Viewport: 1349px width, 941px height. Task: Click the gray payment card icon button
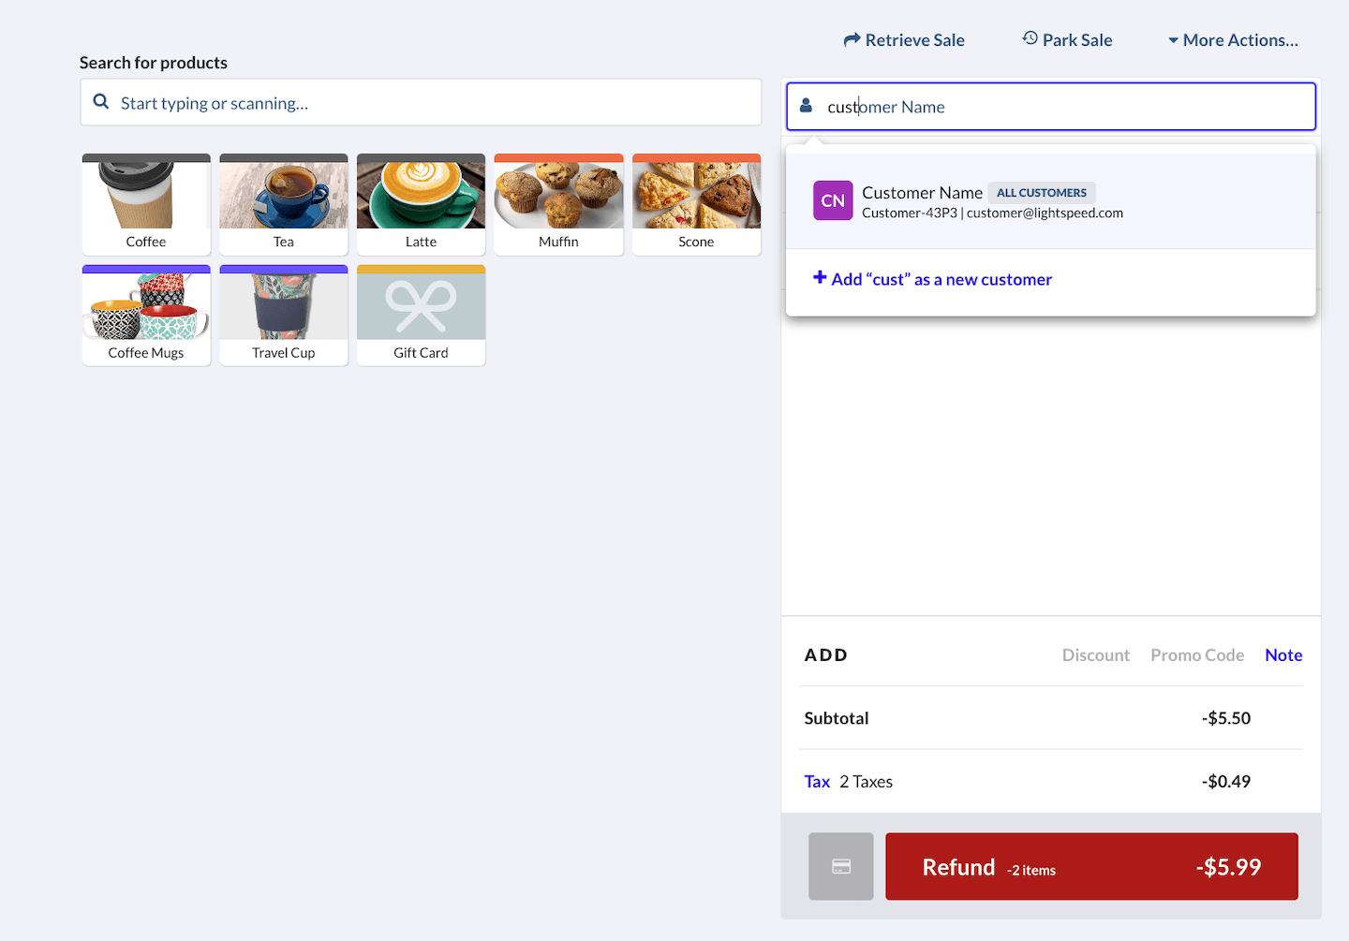point(841,866)
